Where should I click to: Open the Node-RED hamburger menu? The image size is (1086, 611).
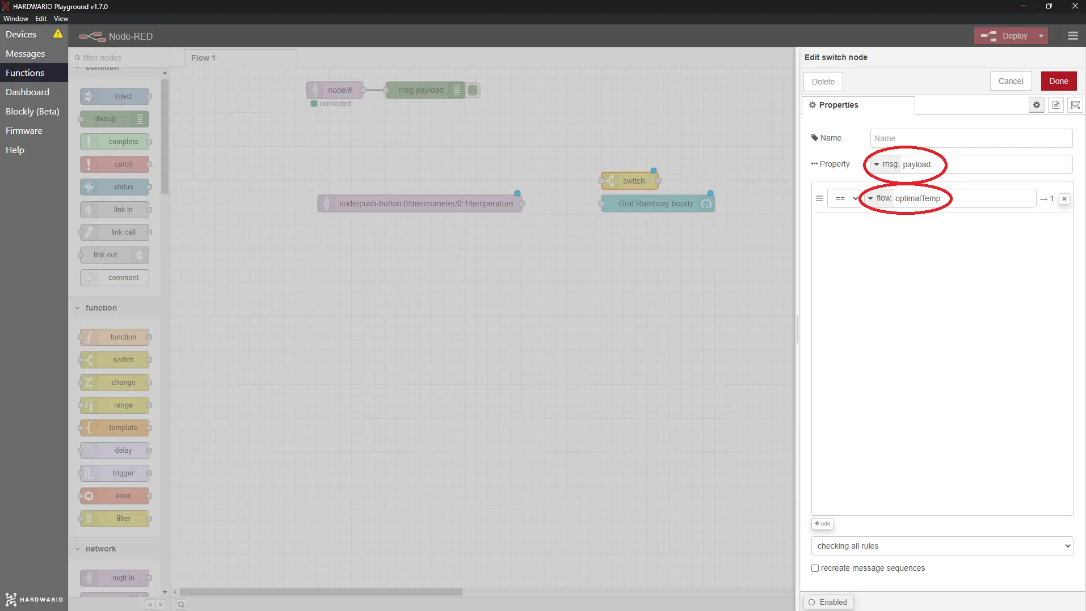coord(1072,36)
